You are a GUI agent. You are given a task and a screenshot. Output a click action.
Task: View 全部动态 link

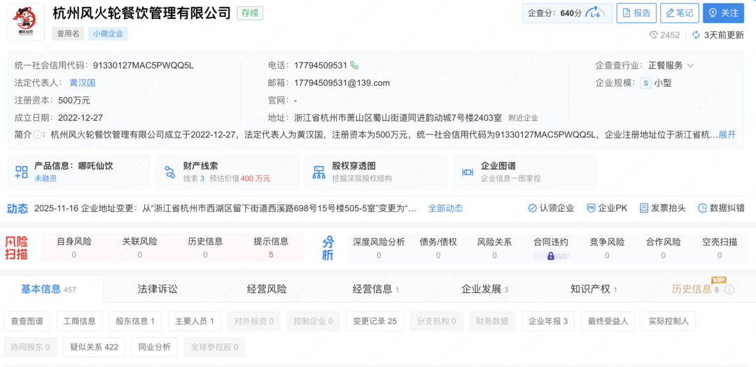click(x=445, y=208)
